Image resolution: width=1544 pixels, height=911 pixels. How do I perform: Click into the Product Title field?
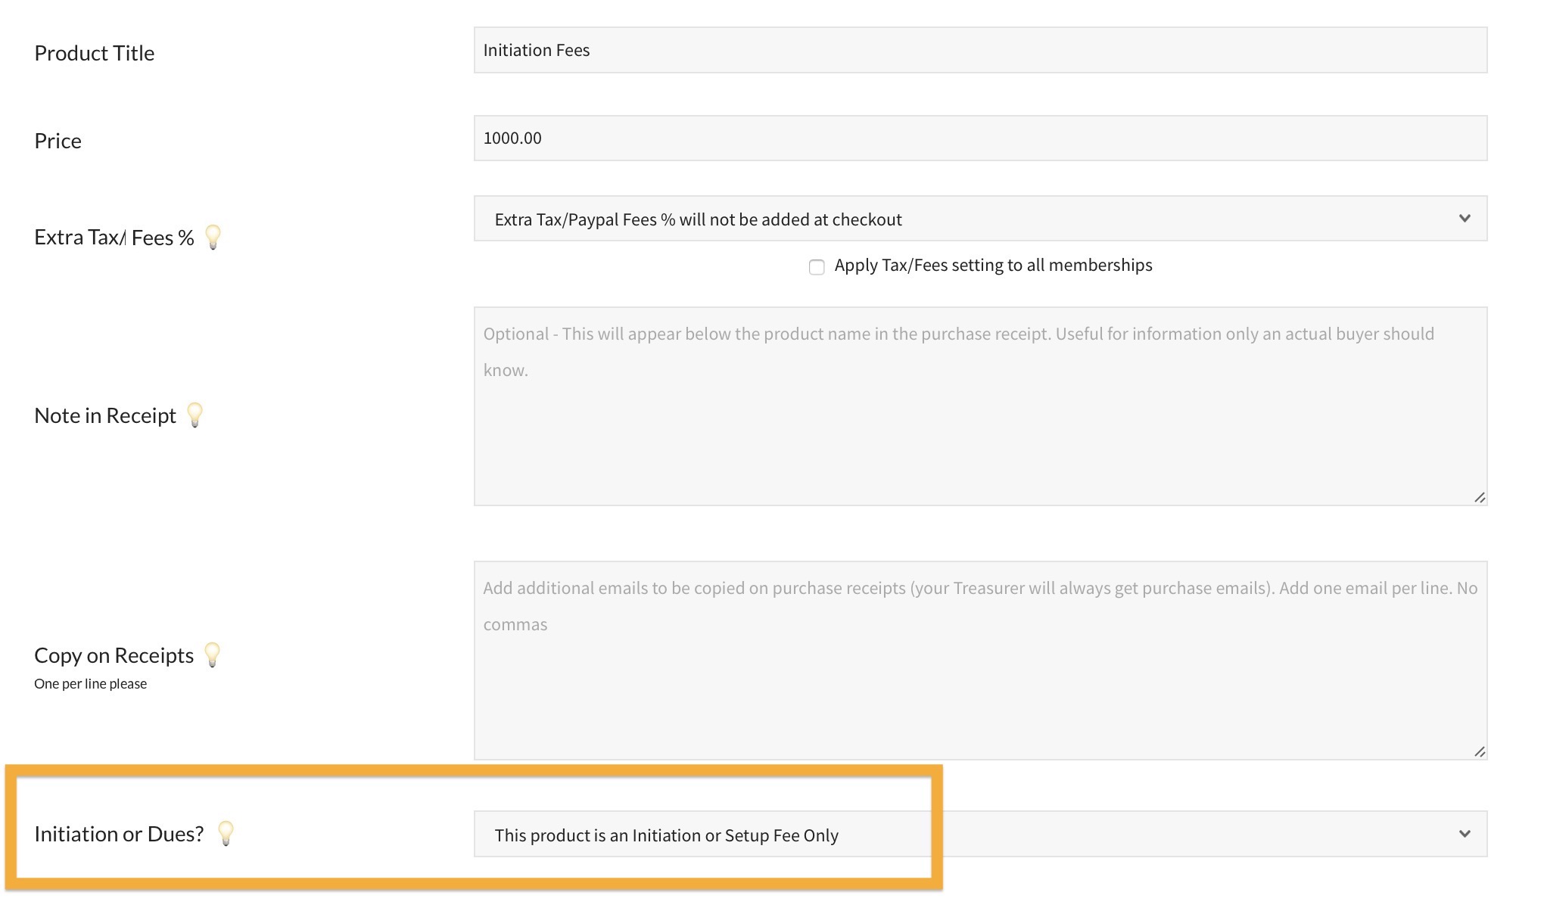coord(980,50)
